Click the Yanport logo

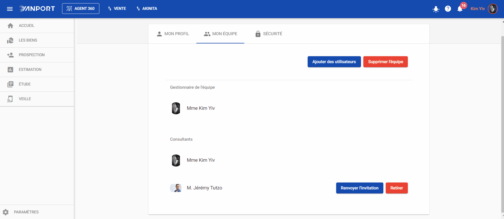(x=37, y=9)
